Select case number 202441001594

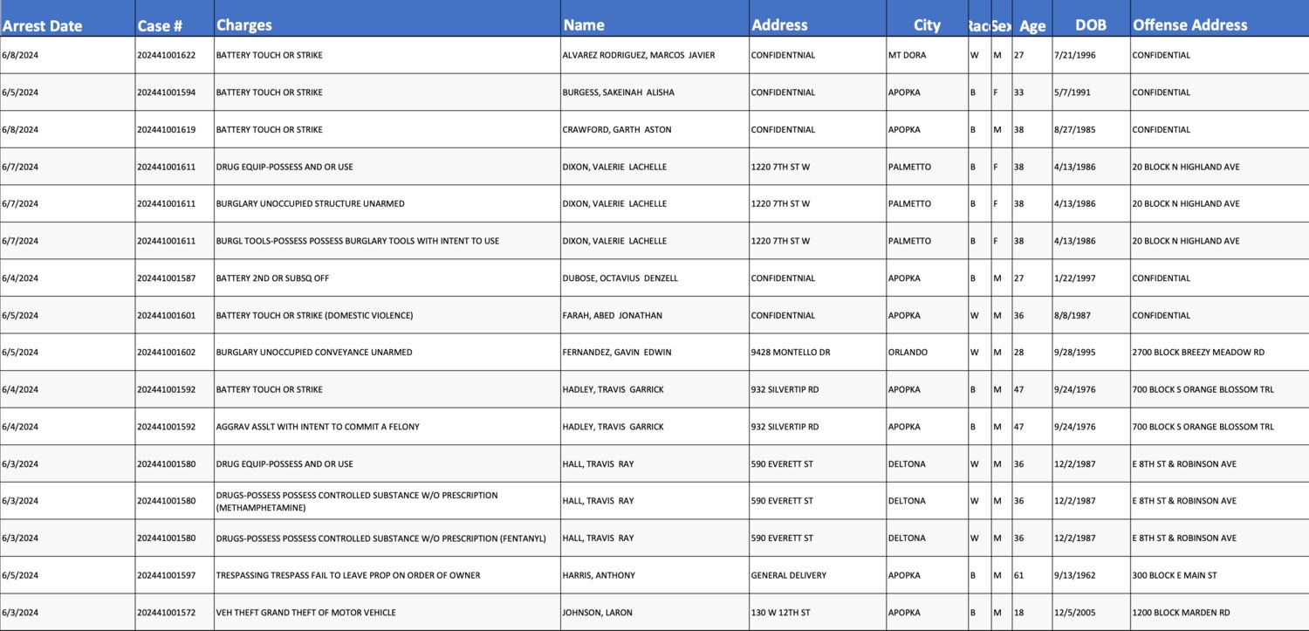point(166,93)
